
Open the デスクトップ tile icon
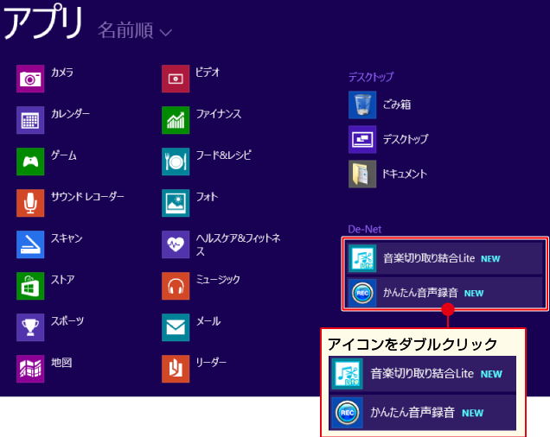(362, 139)
